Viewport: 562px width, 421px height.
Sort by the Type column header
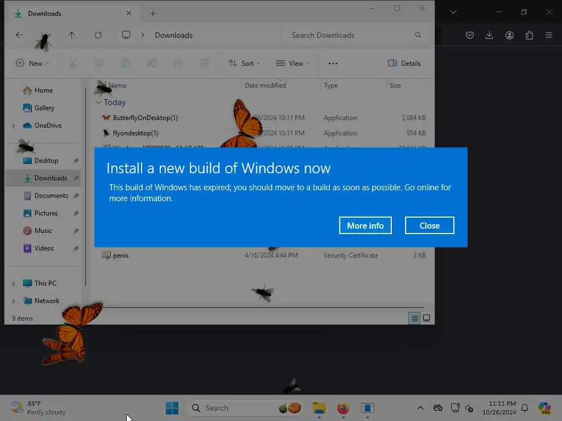point(330,85)
